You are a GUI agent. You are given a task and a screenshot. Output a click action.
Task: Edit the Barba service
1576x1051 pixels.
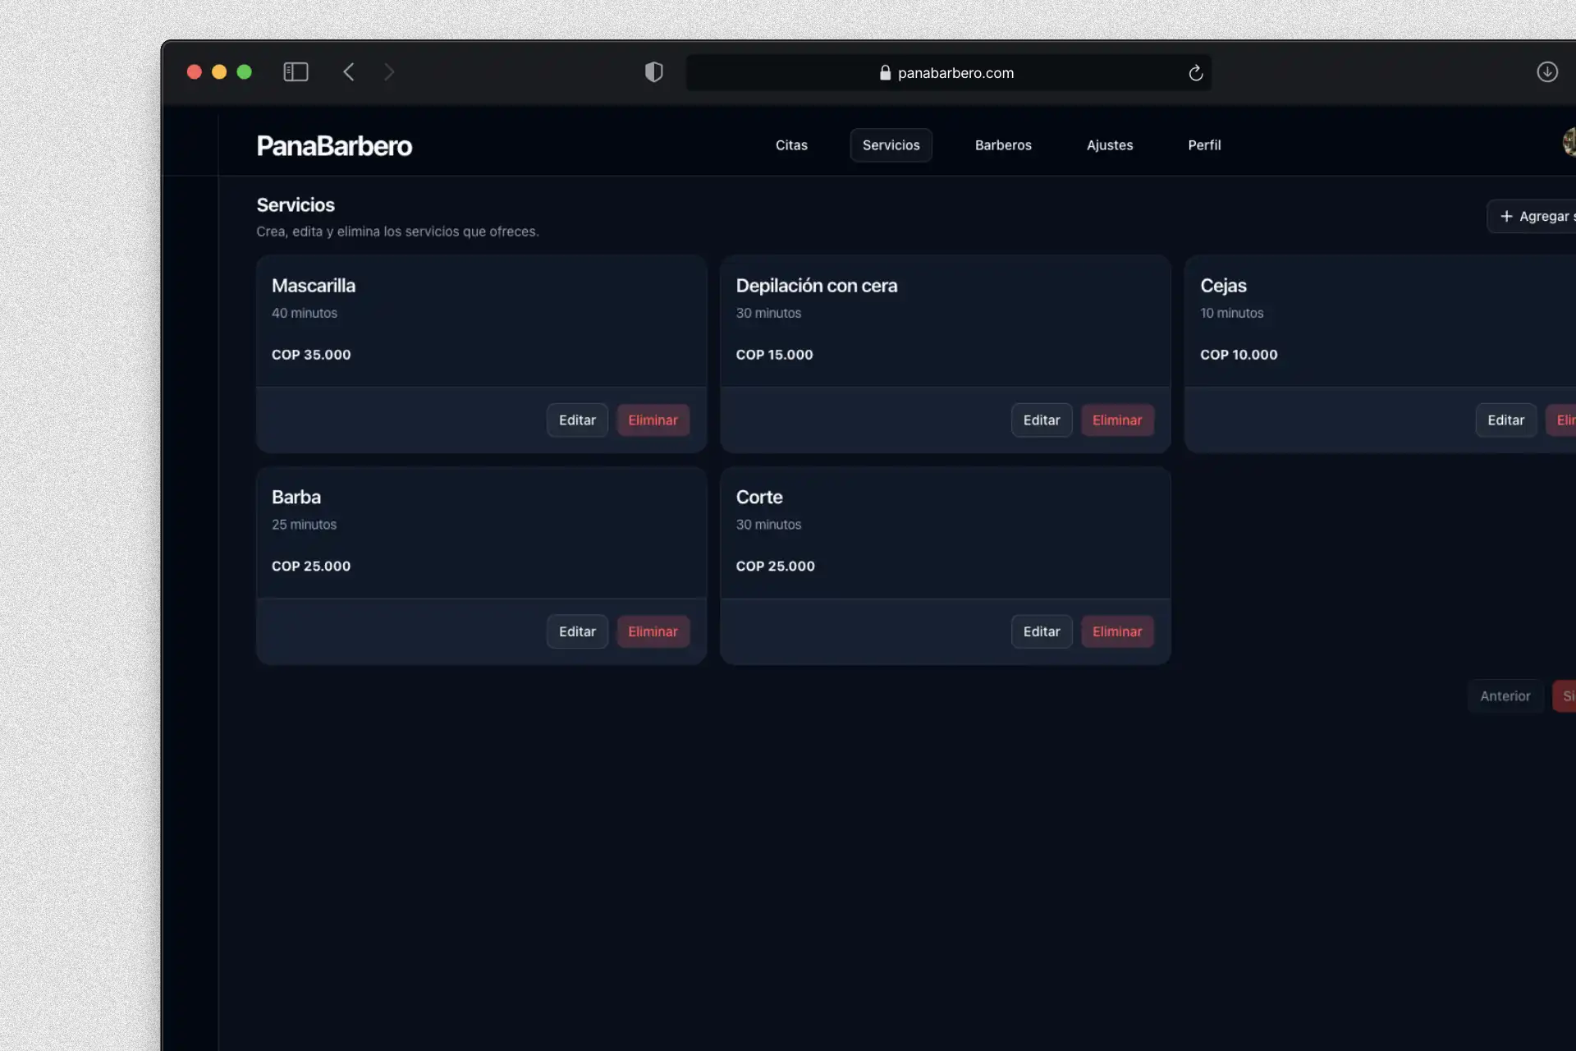577,631
